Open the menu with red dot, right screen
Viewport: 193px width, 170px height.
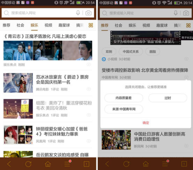pyautogui.click(x=165, y=164)
